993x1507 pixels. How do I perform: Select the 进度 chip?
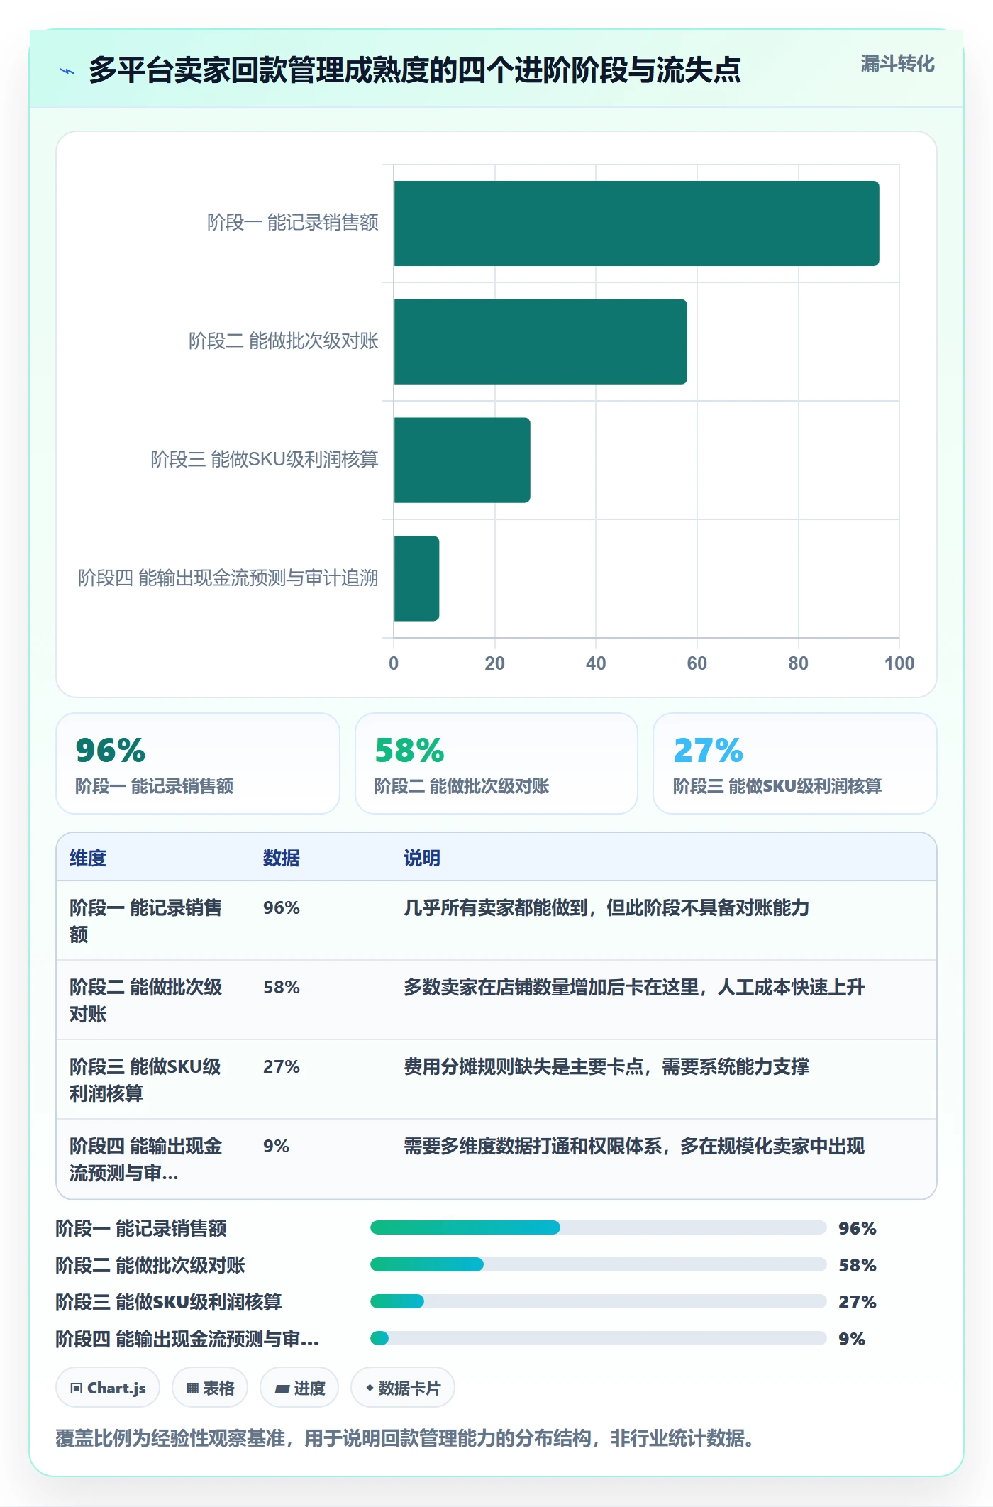(299, 1387)
